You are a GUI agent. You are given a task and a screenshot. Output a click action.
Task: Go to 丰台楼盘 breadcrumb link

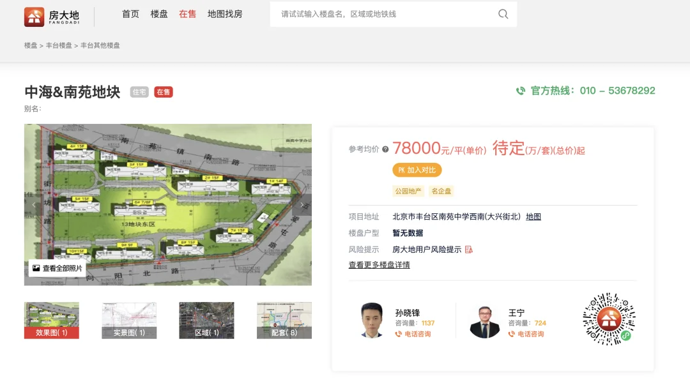coord(59,45)
